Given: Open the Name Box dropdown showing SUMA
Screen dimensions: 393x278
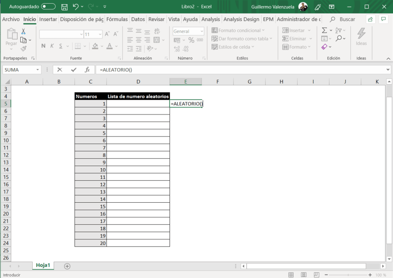Looking at the screenshot, I should coord(37,70).
